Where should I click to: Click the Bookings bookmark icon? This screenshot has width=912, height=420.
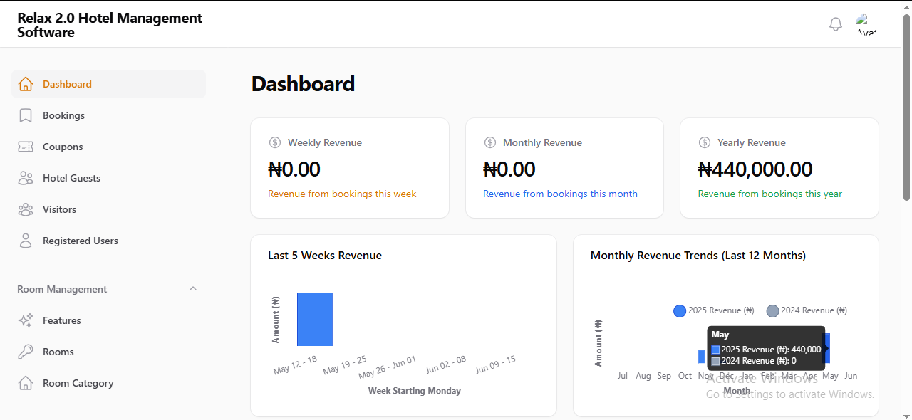point(25,115)
